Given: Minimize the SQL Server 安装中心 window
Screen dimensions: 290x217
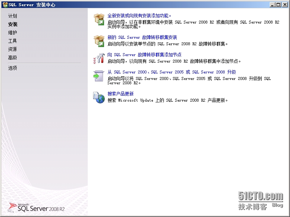Looking at the screenshot, I should pyautogui.click(x=272, y=5).
